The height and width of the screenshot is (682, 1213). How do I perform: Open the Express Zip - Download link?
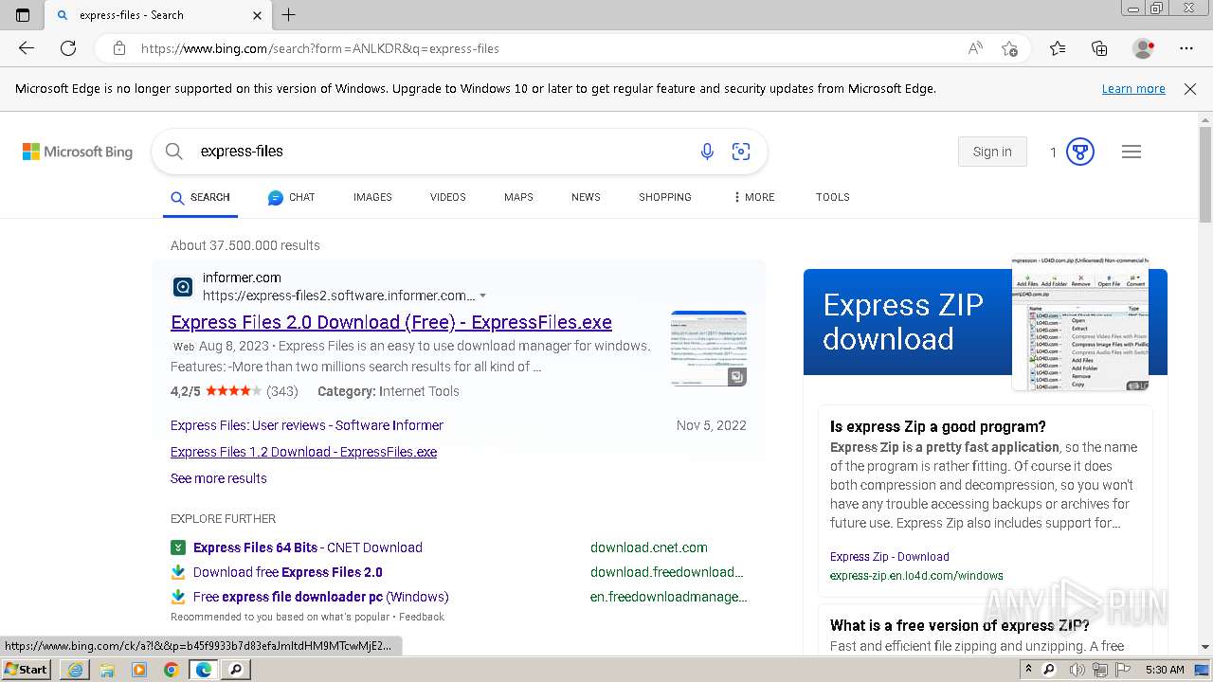coord(890,557)
